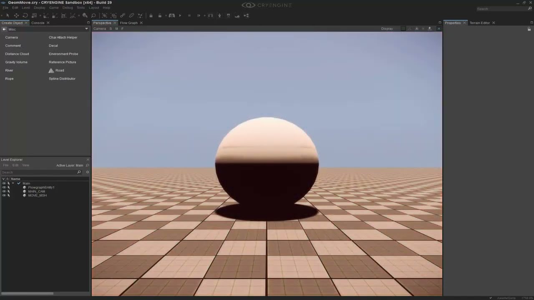Switch to the Console tab
The height and width of the screenshot is (300, 534).
(x=38, y=23)
